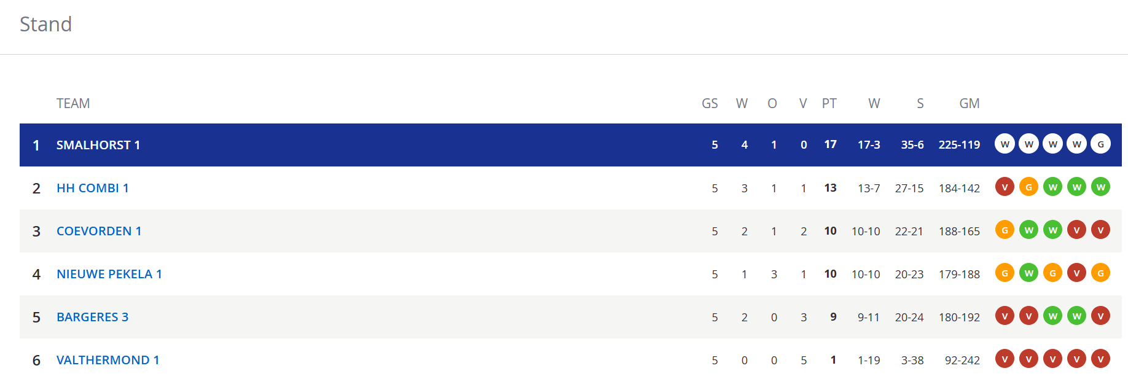Screen dimensions: 1128x387
Task: Click HH COMBI 1's first red V badge
Action: click(x=1005, y=187)
